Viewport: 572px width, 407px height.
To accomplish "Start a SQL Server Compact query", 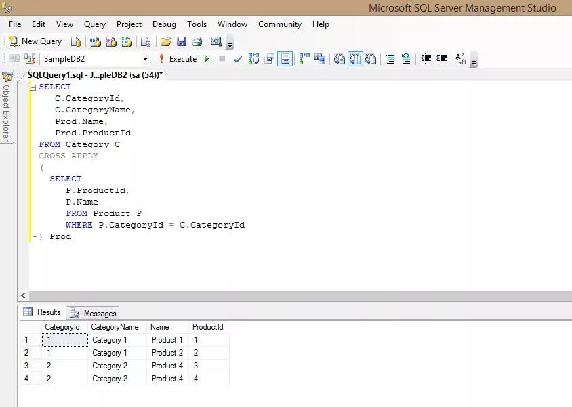I will (146, 41).
